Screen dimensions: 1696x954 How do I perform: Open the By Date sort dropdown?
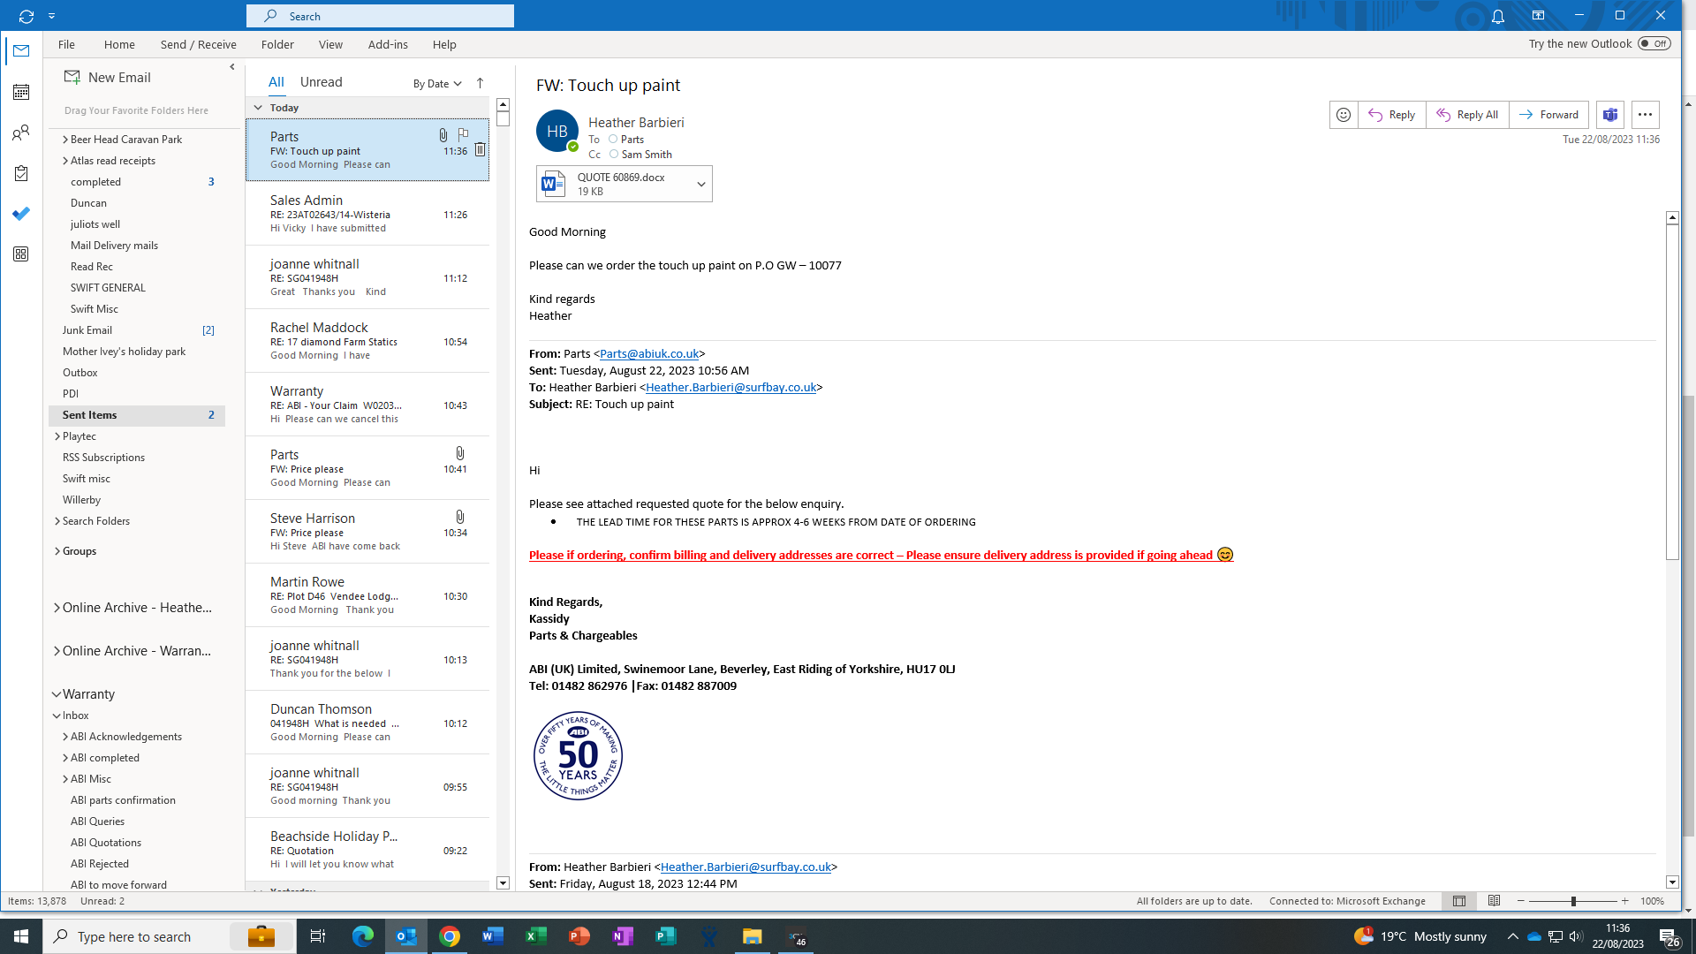point(437,84)
